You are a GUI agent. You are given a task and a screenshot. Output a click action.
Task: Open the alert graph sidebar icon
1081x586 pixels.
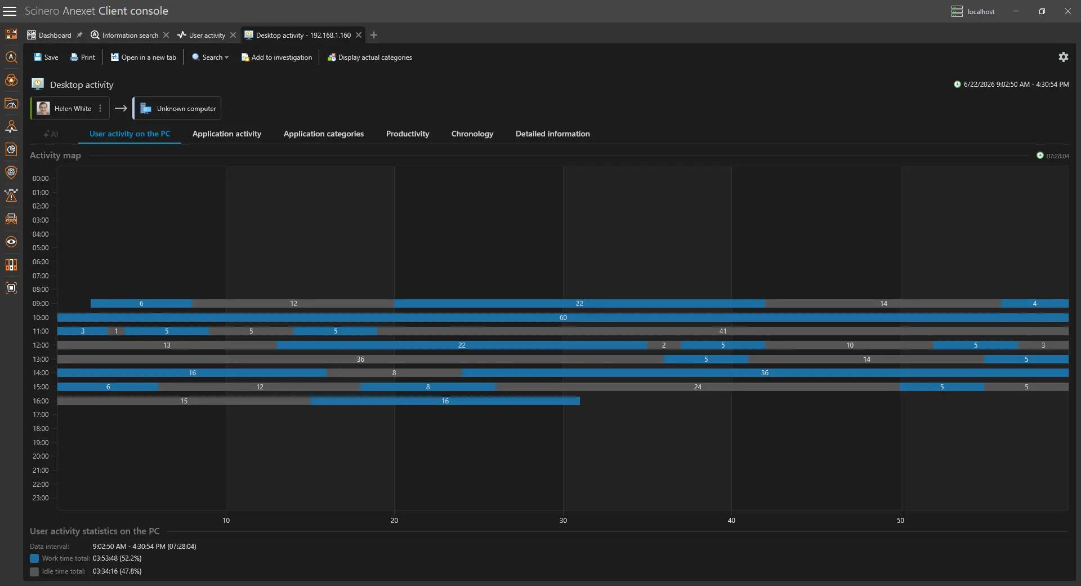(x=11, y=196)
